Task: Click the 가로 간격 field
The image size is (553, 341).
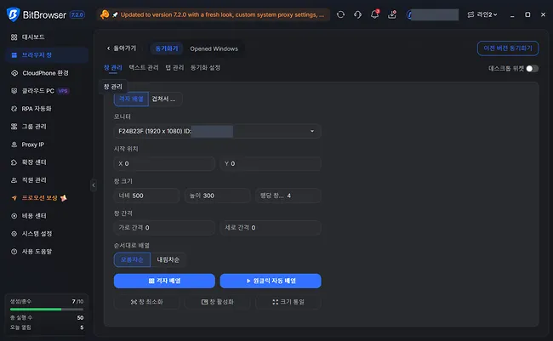Action: pos(164,228)
